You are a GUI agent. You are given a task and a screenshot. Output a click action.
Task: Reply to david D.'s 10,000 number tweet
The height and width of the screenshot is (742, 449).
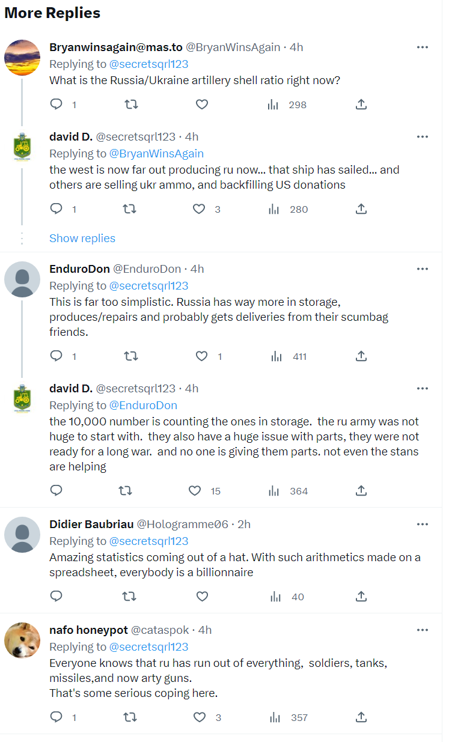click(x=56, y=491)
